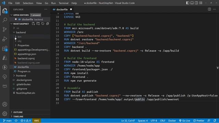Screen dimensions: 219x123
Task: Create a new file in NUXT3ASPNET
Action: pos(33,24)
